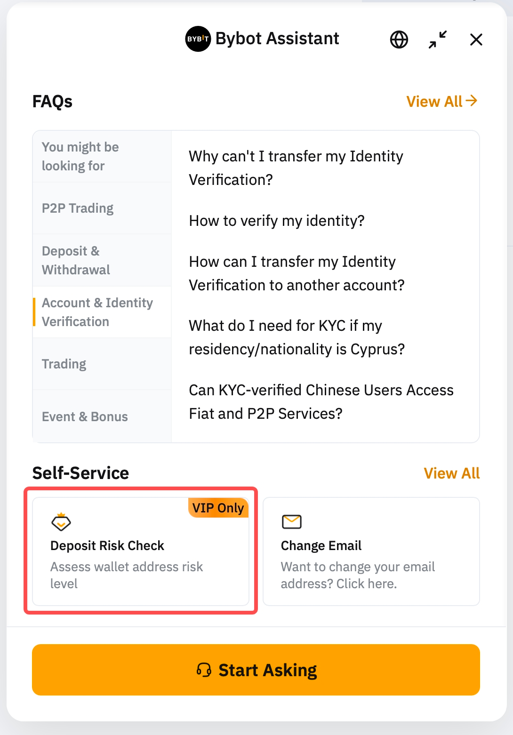This screenshot has width=513, height=735.
Task: Collapse the Bybot Assistant window
Action: (x=438, y=40)
